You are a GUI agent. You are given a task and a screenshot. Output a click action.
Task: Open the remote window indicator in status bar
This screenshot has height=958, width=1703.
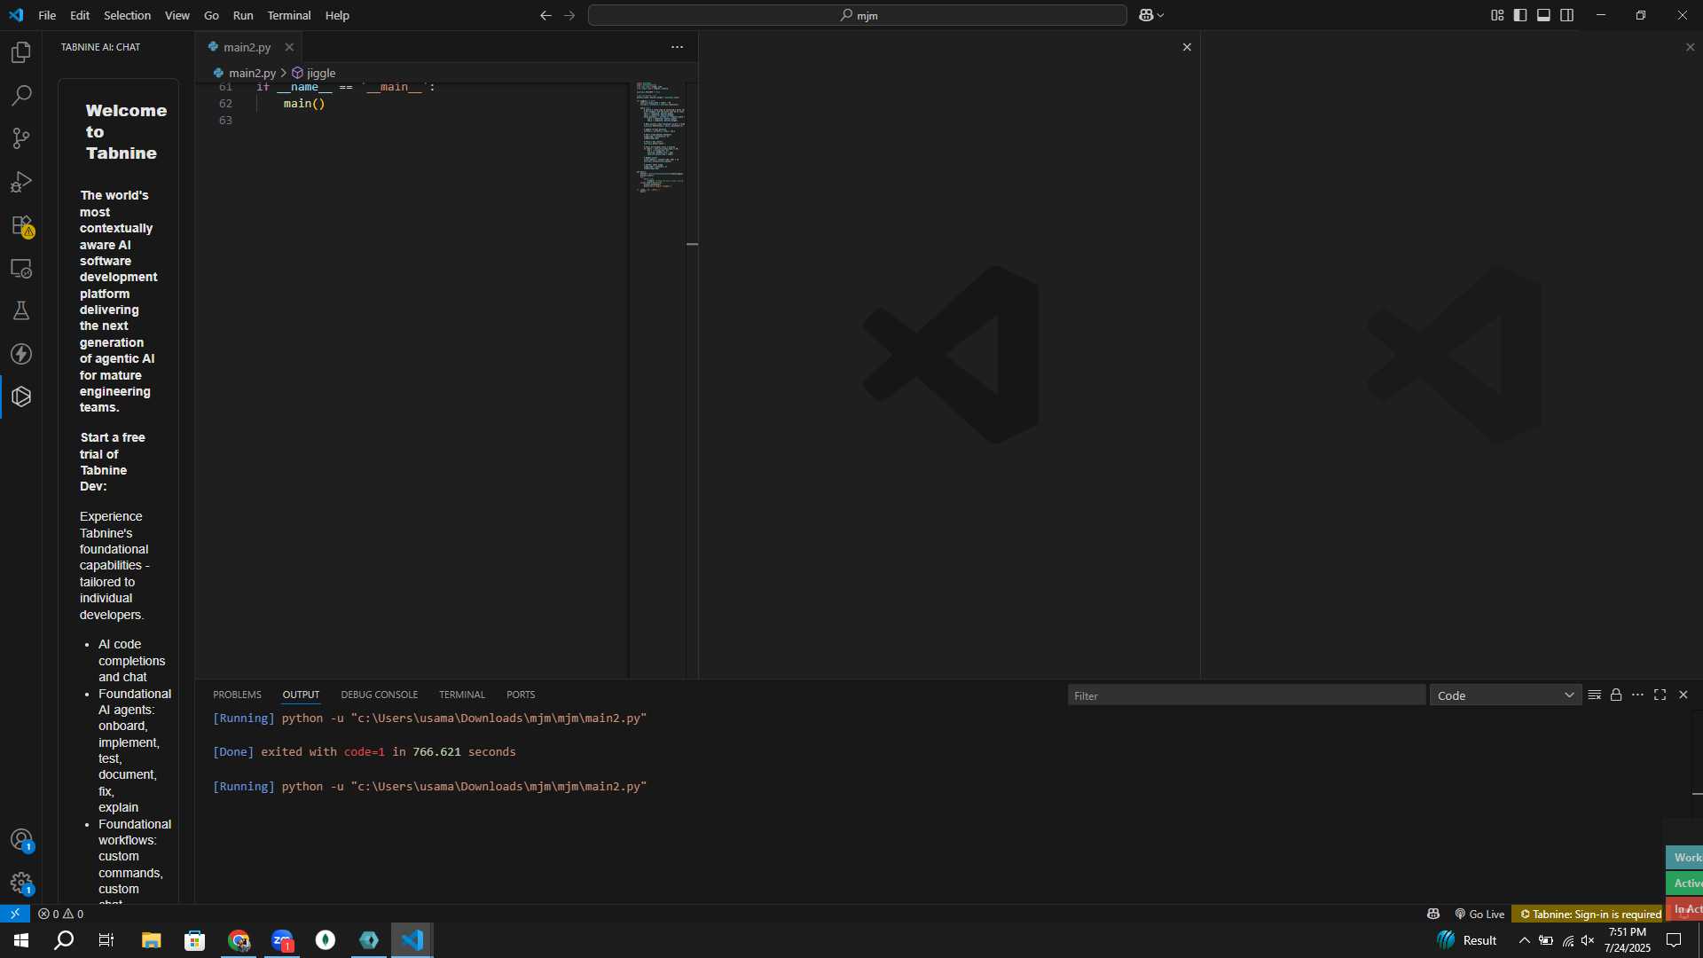[x=15, y=914]
